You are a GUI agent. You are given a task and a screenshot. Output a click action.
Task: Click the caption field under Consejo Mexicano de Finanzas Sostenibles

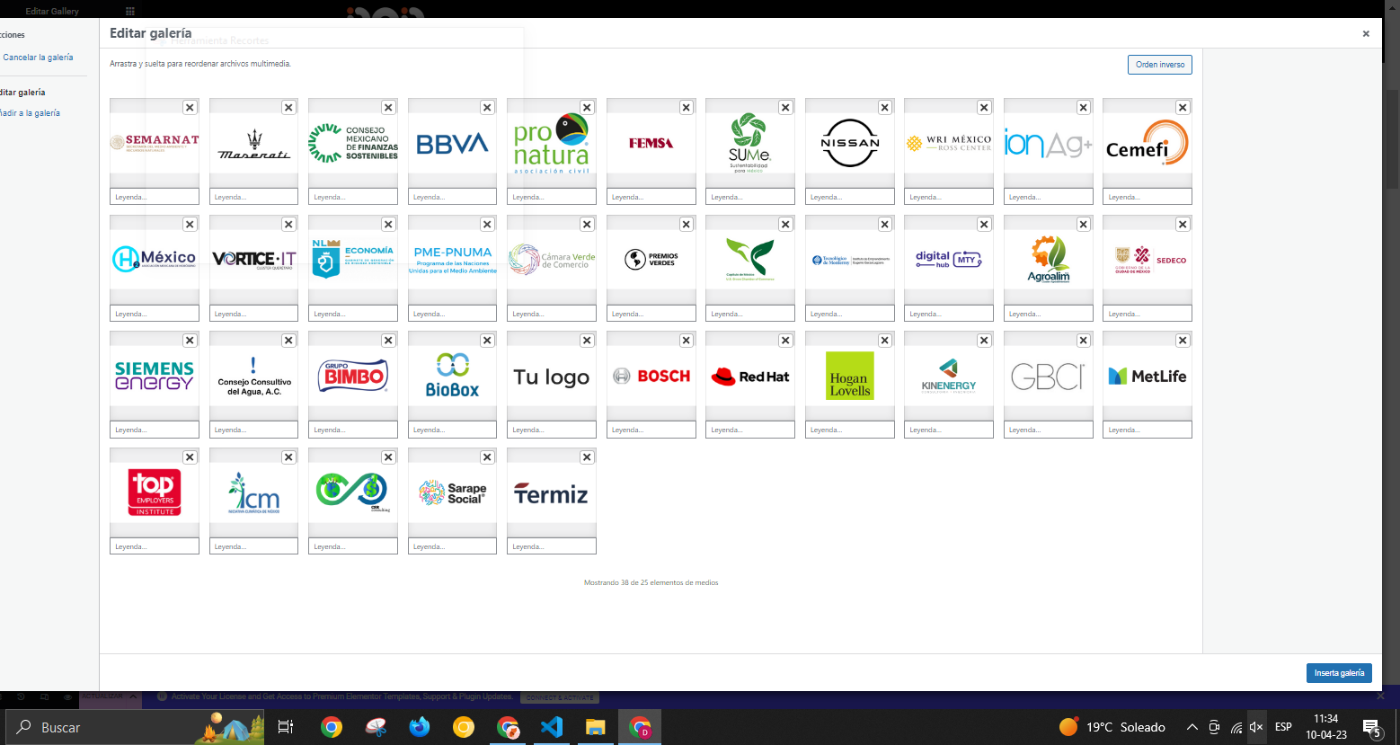(353, 197)
